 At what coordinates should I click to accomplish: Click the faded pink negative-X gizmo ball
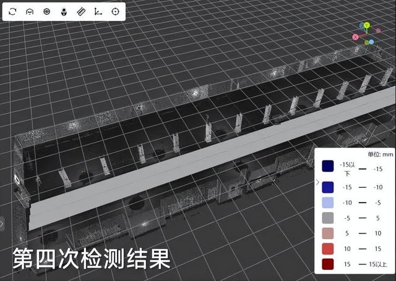[378, 30]
